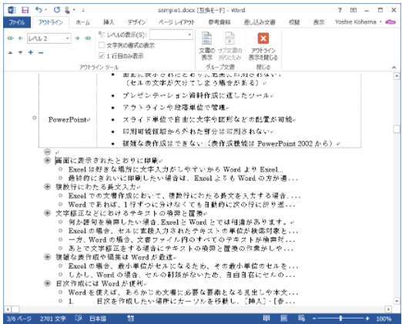
Task: Click the empty heading minus marker below the table
Action: coord(47,152)
